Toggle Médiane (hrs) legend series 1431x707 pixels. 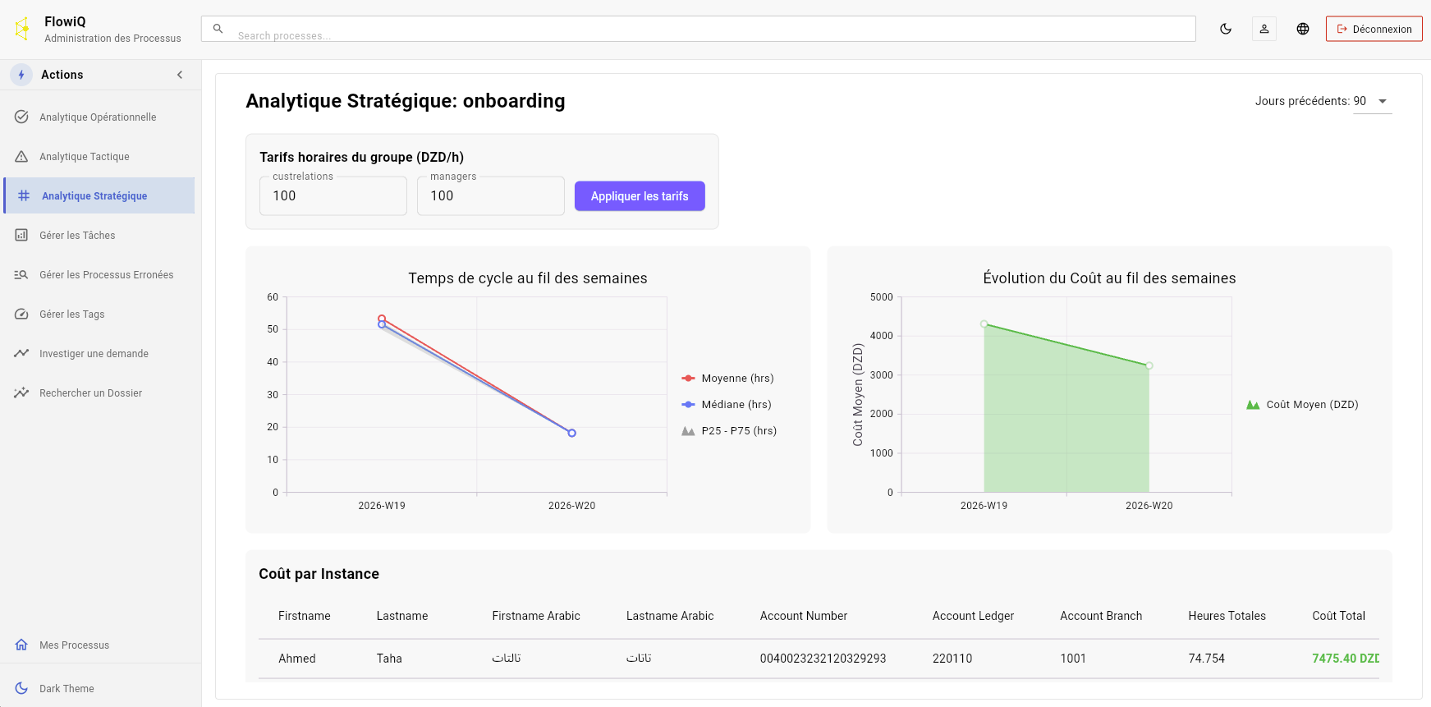coord(727,405)
